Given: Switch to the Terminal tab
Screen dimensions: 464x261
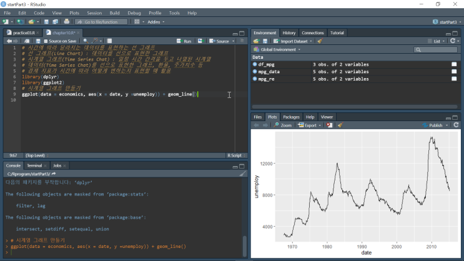Looking at the screenshot, I should coord(34,165).
